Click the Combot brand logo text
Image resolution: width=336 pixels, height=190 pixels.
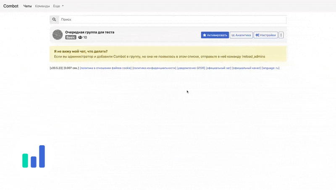click(x=11, y=6)
